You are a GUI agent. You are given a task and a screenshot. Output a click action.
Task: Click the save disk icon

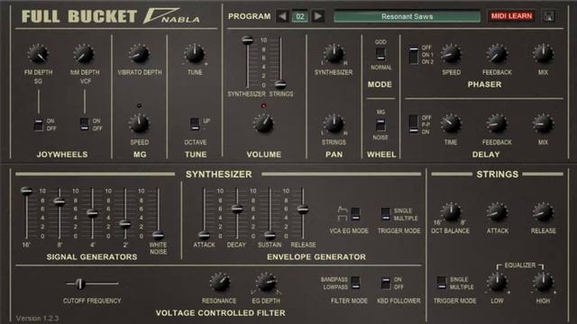tap(548, 16)
